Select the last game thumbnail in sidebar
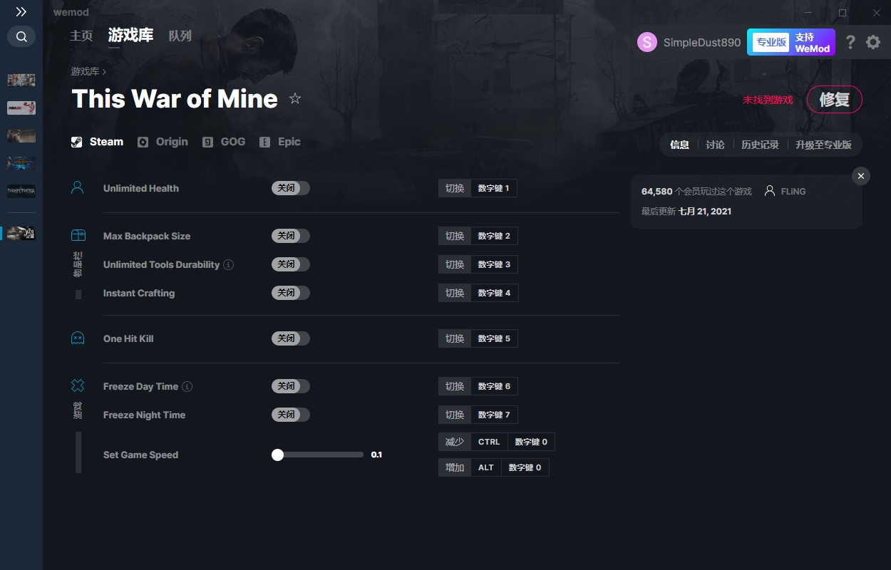The width and height of the screenshot is (891, 570). point(21,233)
